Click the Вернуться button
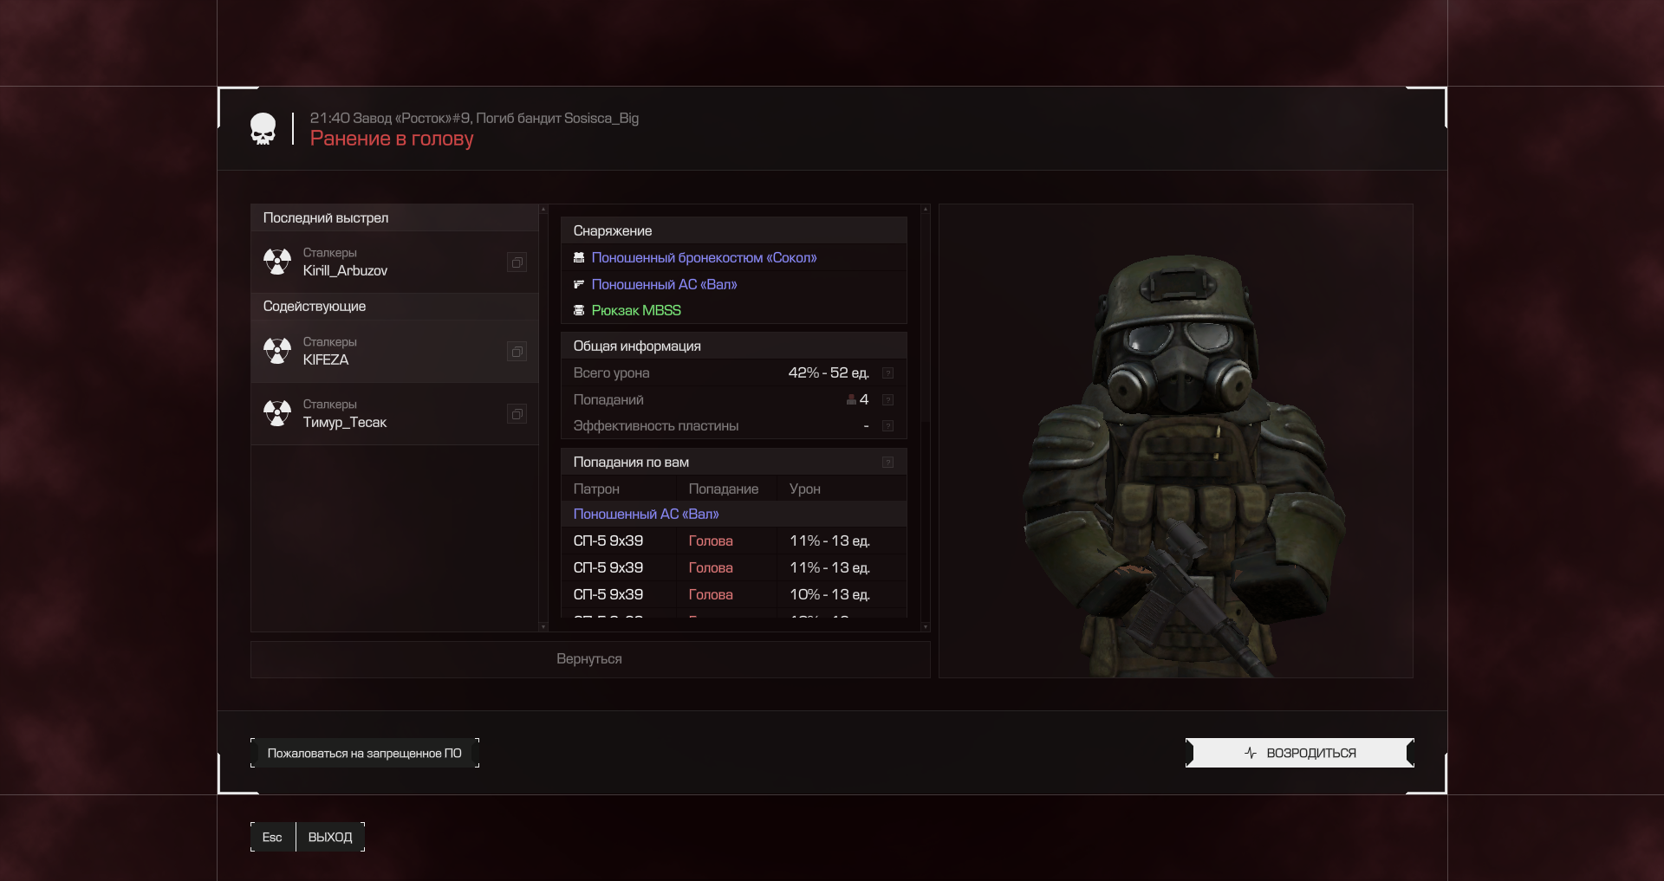 click(589, 659)
